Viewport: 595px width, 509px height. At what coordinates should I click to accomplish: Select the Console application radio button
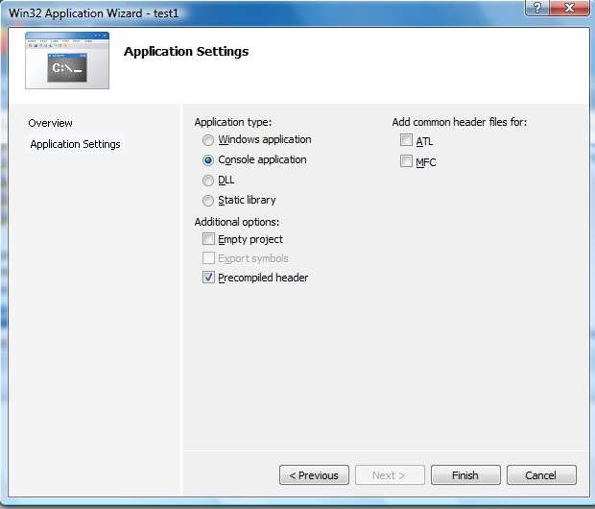click(x=208, y=160)
